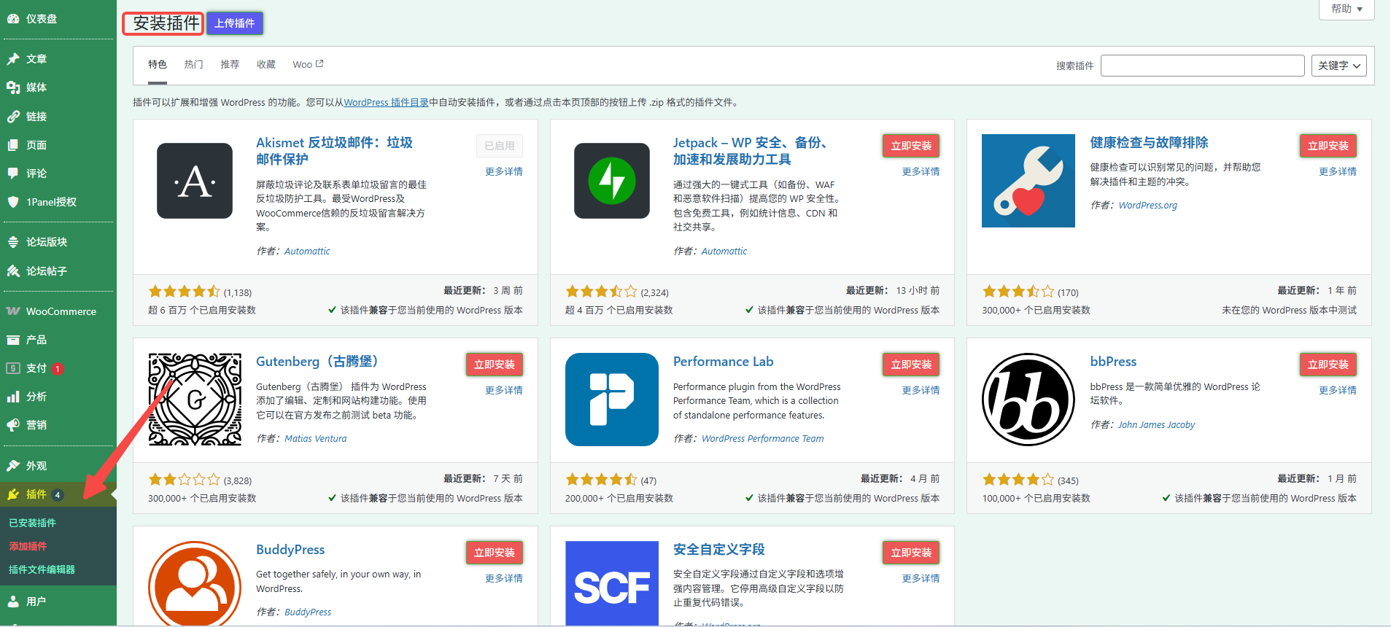Open 仪表盘 dashboard in sidebar
This screenshot has height=627, width=1391.
tap(41, 19)
